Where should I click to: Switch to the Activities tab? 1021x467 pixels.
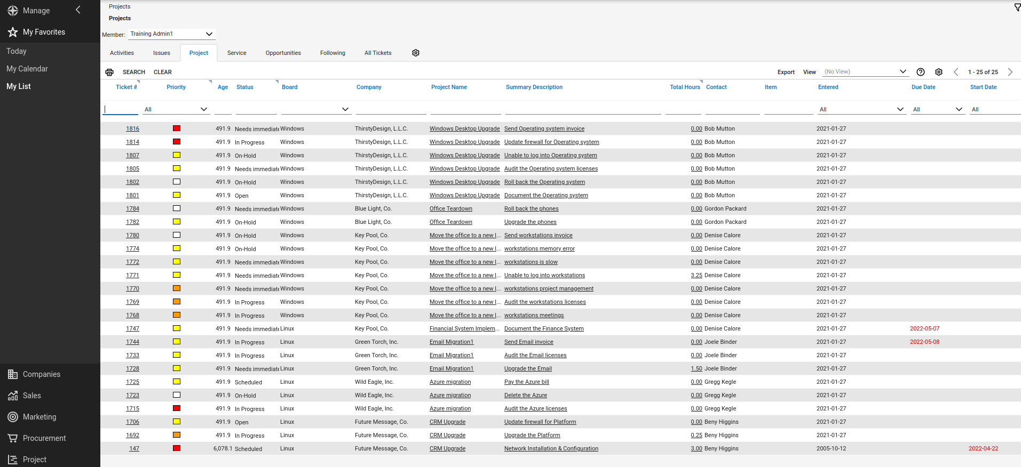coord(122,53)
